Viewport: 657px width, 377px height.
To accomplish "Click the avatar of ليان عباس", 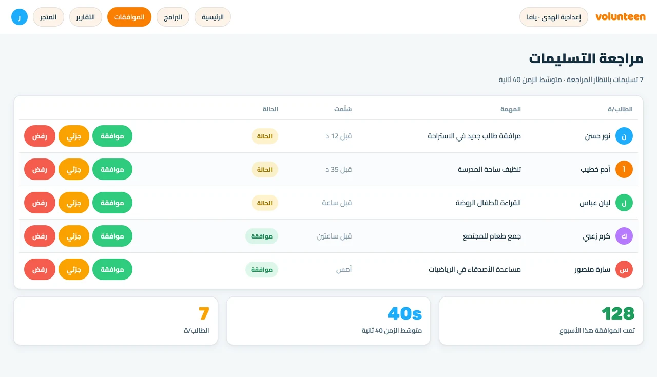I will (624, 203).
